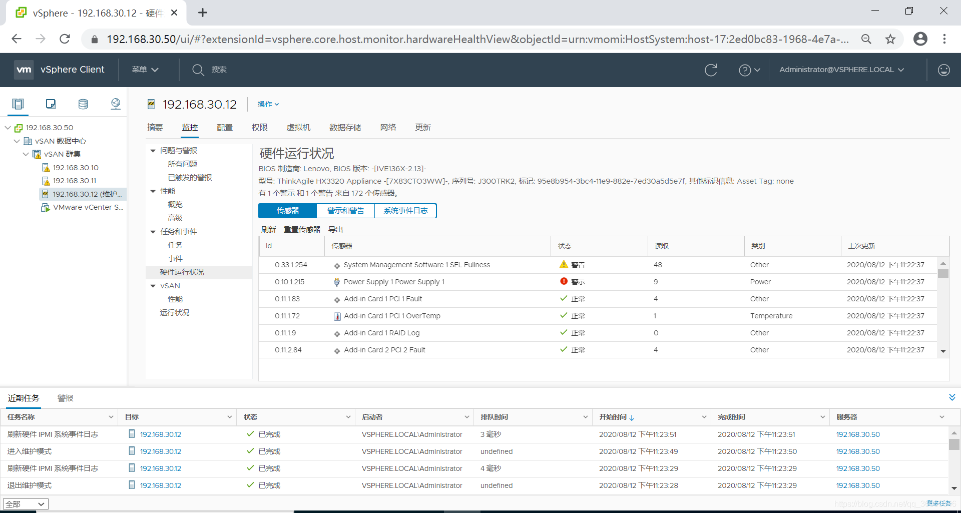This screenshot has height=513, width=961.
Task: Click the recent tasks scrollbar down arrow
Action: click(x=954, y=488)
